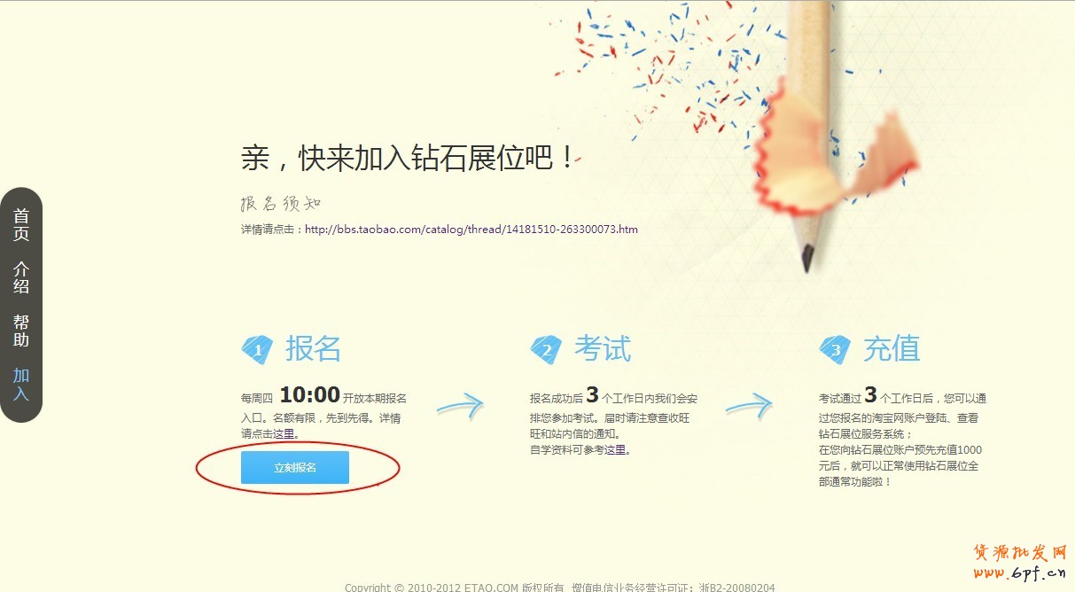
Task: Click the arrow between 考试 and 充值
Action: click(749, 407)
